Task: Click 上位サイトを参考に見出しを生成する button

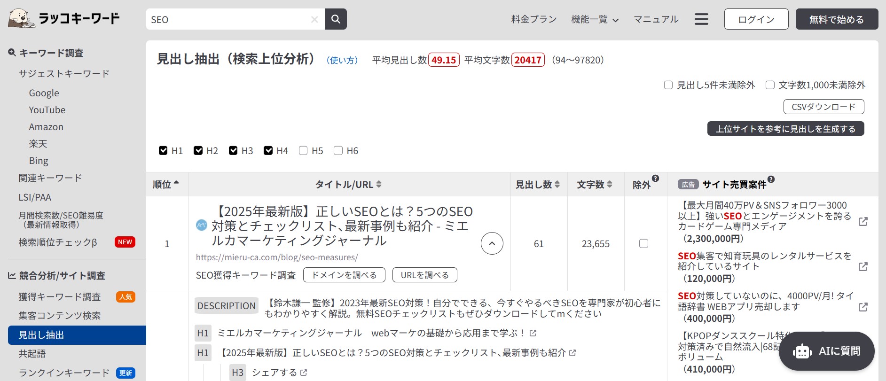Action: click(x=785, y=129)
